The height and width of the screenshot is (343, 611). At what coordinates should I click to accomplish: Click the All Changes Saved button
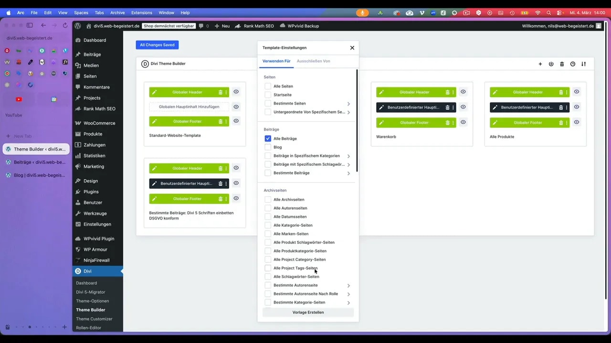pyautogui.click(x=157, y=45)
